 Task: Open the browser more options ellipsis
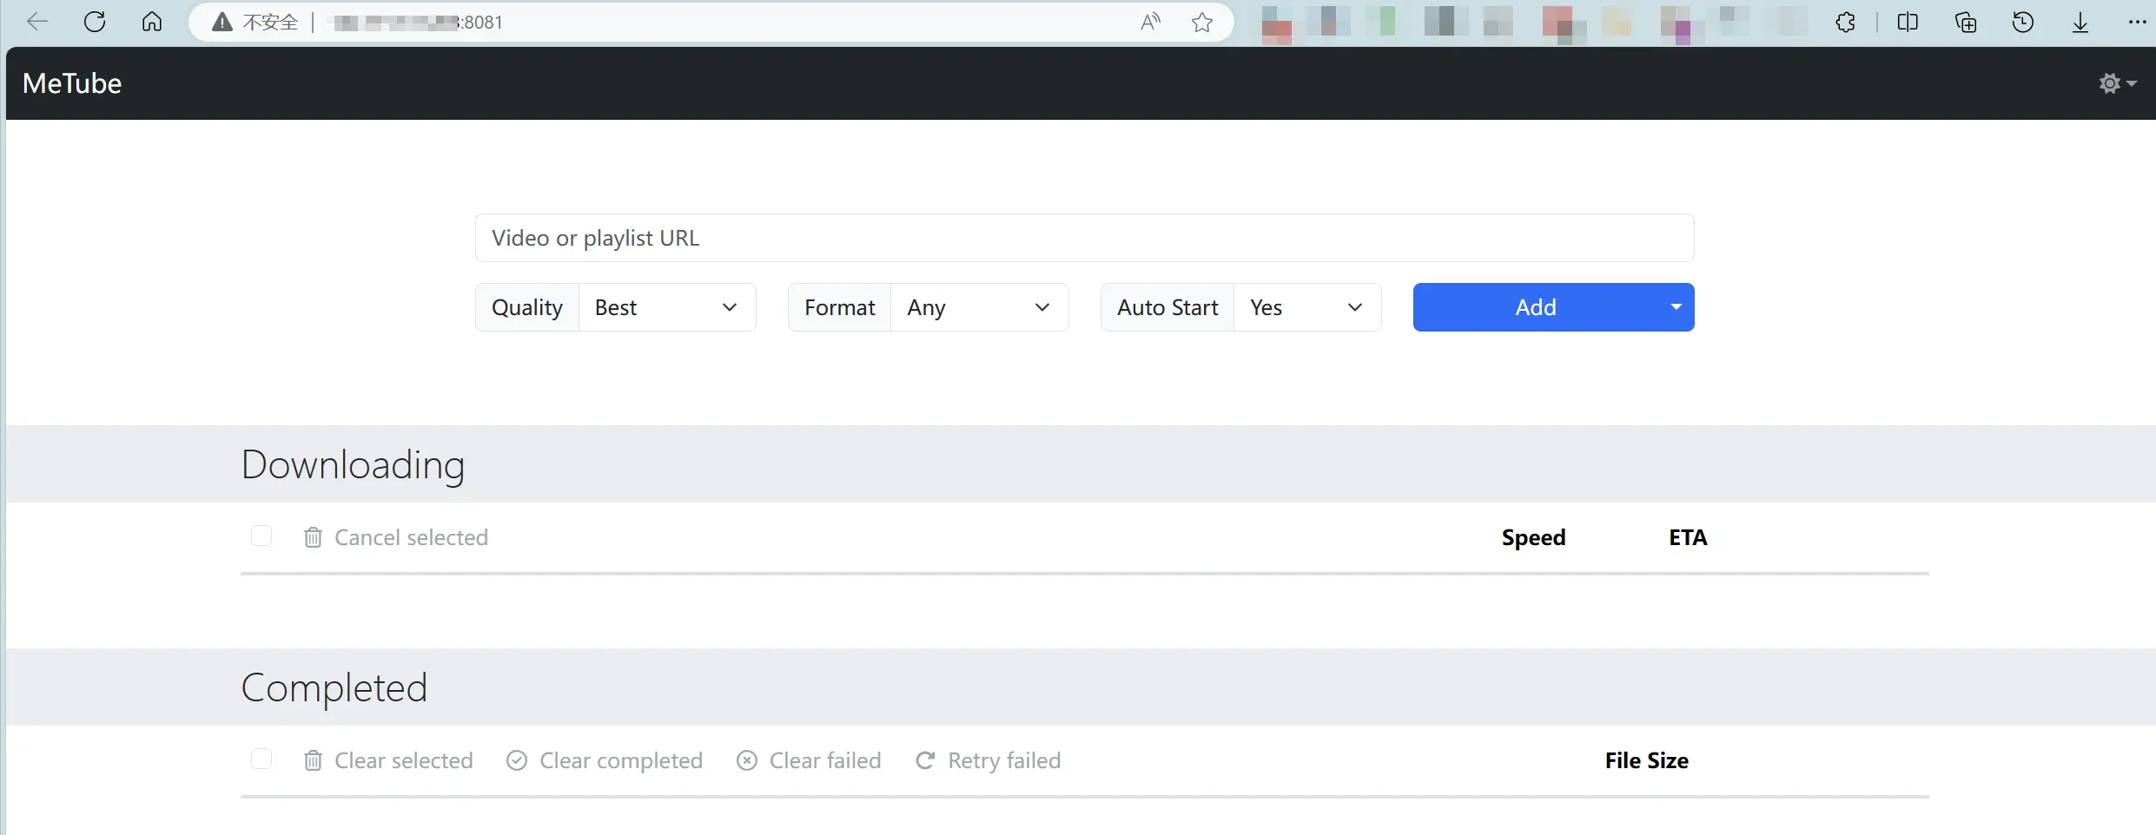pos(2138,22)
